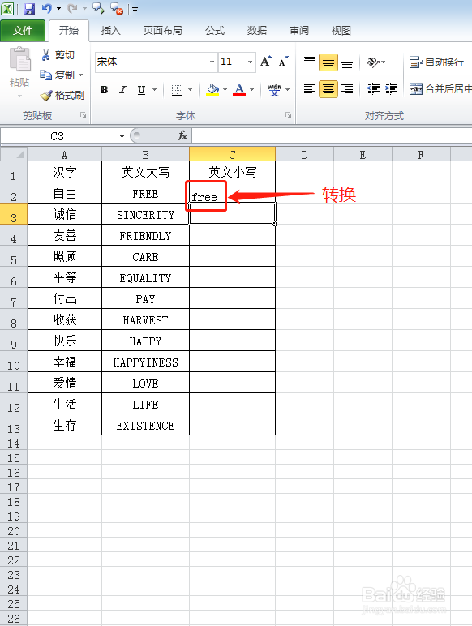Screen dimensions: 472x626
Task: Select column C header
Action: click(233, 154)
